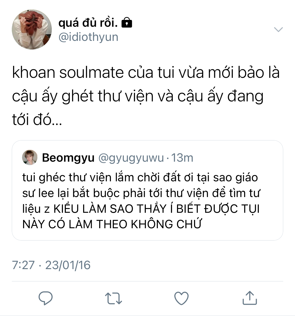Go to the @gyugyuwu handle
Image resolution: width=295 pixels, height=316 pixels.
pos(131,158)
